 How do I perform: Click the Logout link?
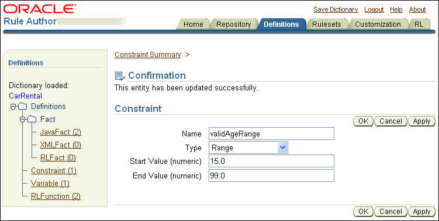[374, 9]
